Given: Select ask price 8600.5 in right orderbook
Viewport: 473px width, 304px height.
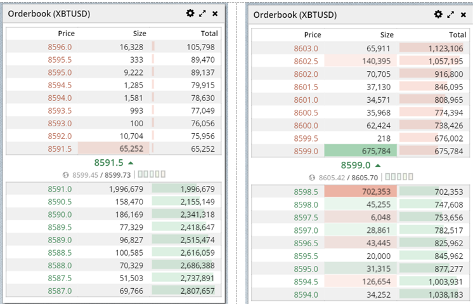Looking at the screenshot, I should (306, 112).
